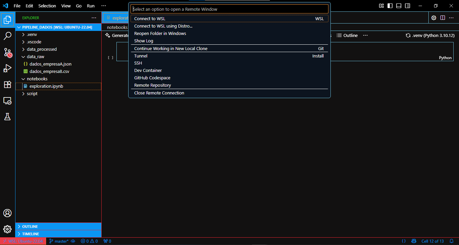Choose Continue Working in New Local Clone
Image resolution: width=459 pixels, height=245 pixels.
point(229,48)
